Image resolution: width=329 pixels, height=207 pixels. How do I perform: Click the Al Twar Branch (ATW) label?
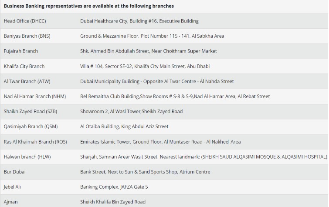27,81
